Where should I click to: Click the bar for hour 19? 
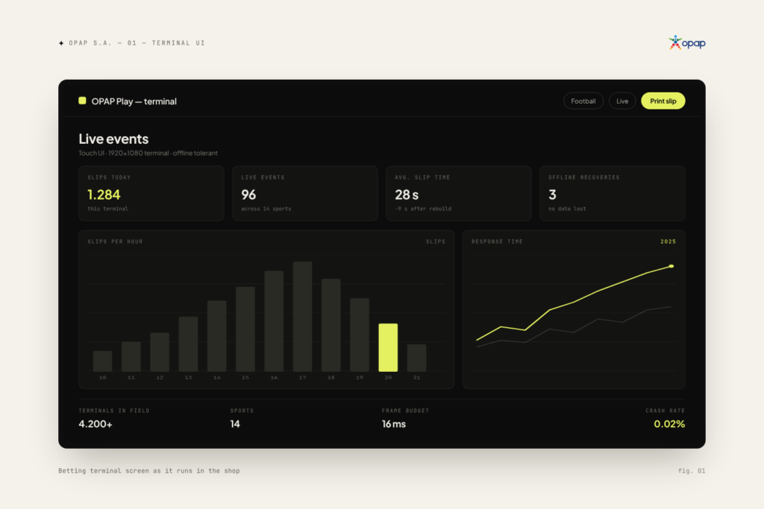[360, 335]
